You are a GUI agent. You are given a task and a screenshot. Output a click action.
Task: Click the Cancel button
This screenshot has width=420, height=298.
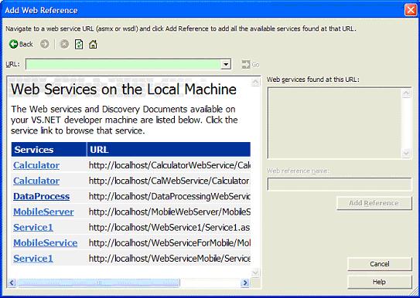[380, 264]
